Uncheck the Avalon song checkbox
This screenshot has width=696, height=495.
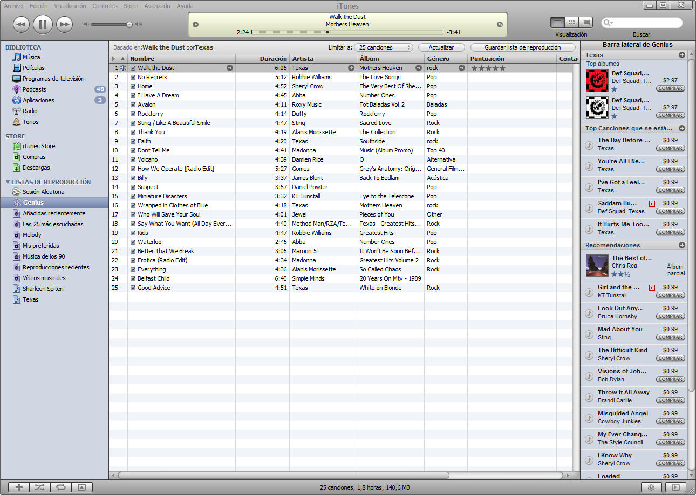point(133,104)
